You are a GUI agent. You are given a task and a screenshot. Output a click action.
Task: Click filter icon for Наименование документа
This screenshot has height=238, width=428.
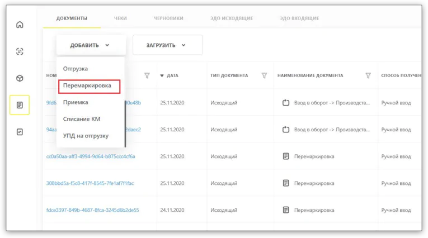[368, 75]
